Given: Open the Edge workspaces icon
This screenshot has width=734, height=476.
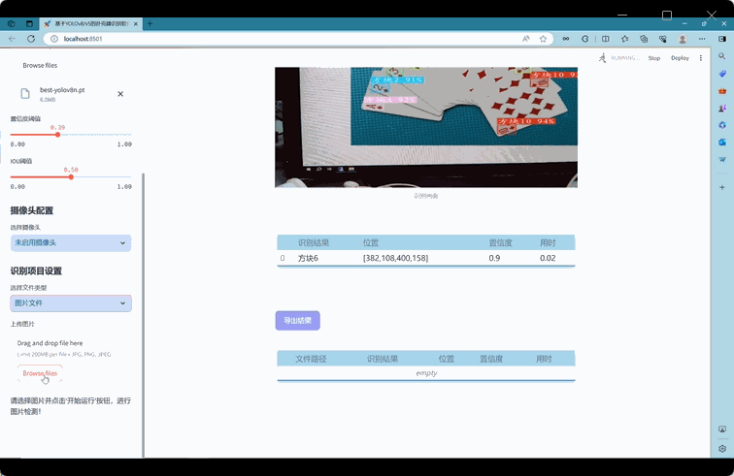Looking at the screenshot, I should pyautogui.click(x=12, y=23).
